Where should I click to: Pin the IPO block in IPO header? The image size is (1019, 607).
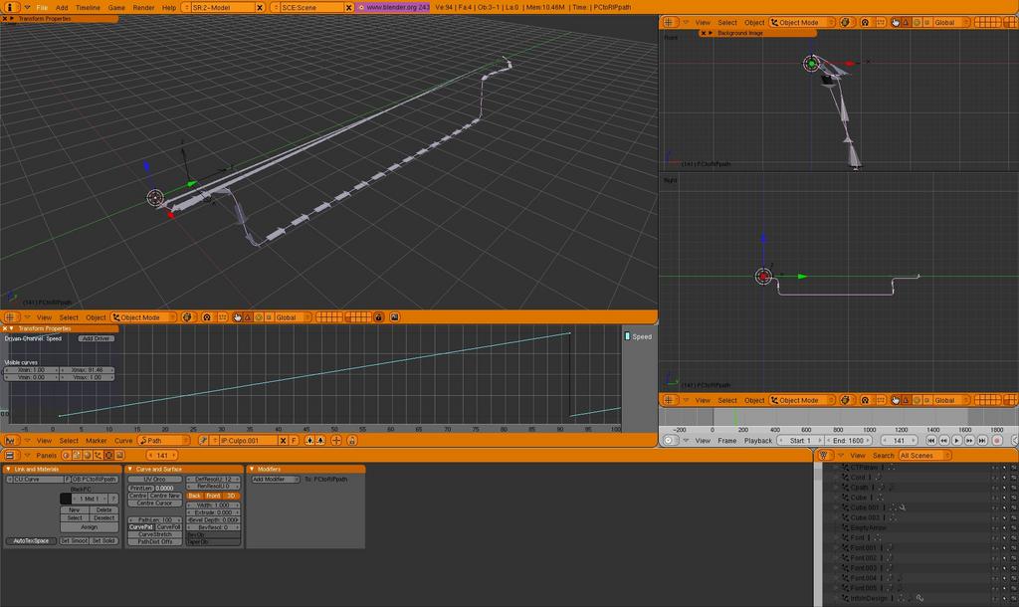pyautogui.click(x=203, y=441)
